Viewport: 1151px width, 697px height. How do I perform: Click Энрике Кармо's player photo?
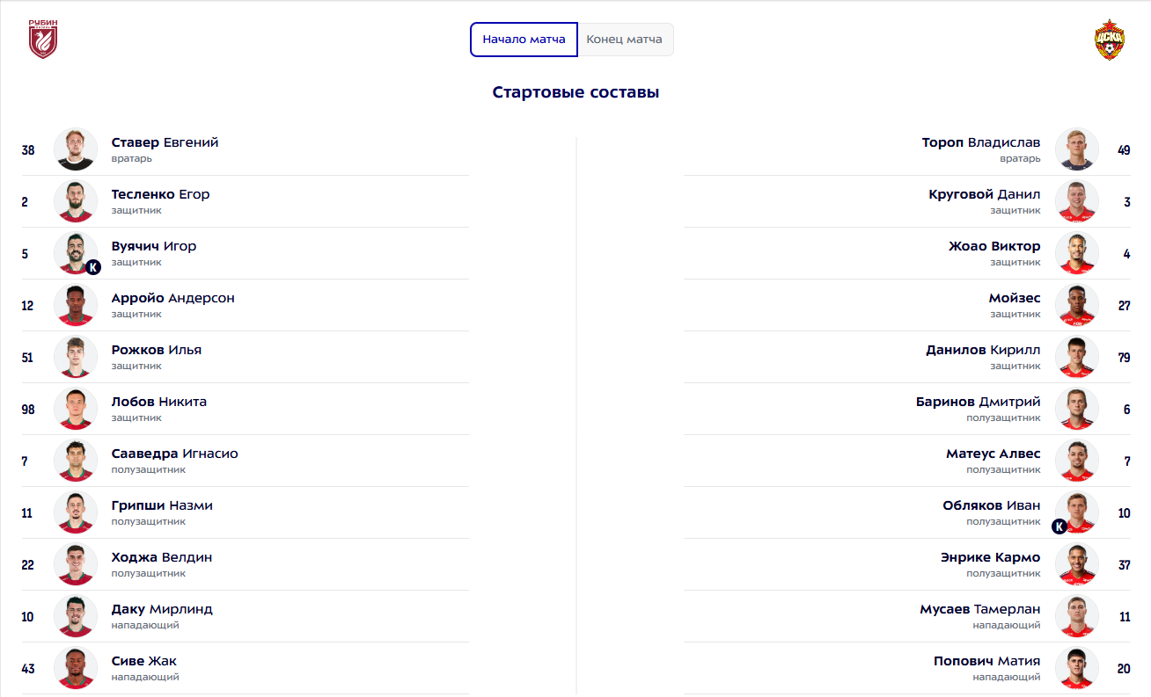coord(1077,564)
